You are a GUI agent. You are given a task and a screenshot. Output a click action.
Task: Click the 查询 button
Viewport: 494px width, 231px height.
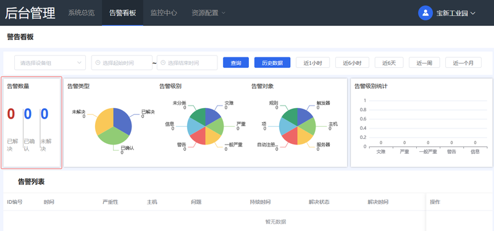tap(236, 63)
